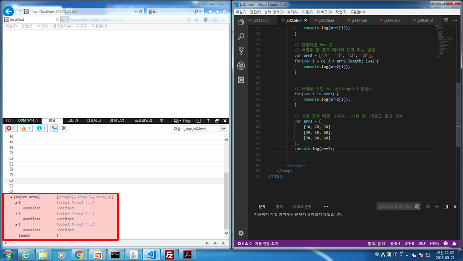The width and height of the screenshot is (463, 261).
Task: Toggle console errors filter
Action: 11,128
